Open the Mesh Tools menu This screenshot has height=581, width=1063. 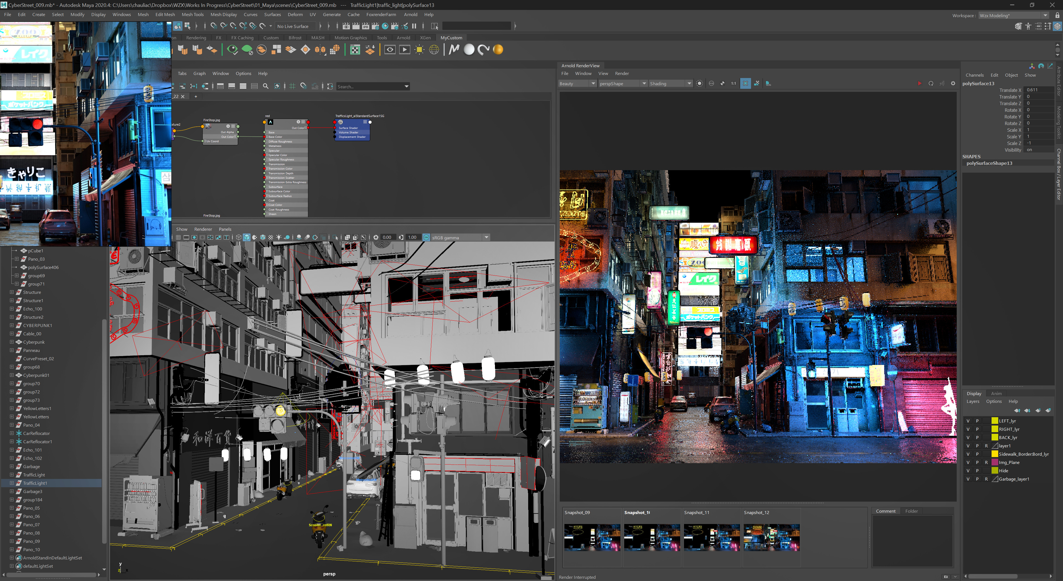pos(193,14)
